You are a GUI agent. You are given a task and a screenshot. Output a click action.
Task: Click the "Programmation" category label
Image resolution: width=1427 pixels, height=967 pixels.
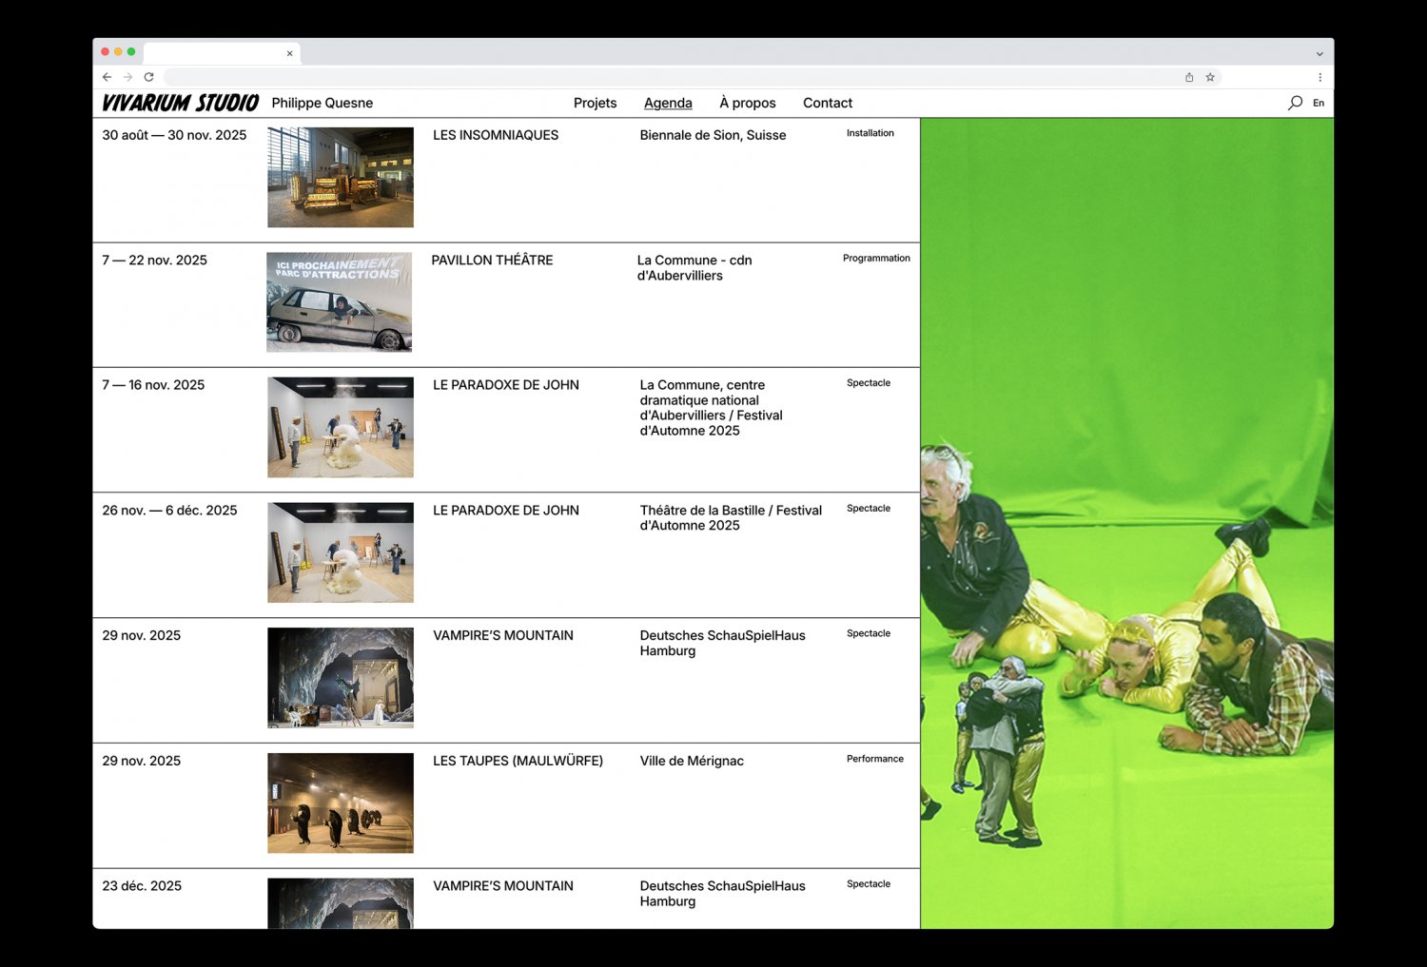(876, 258)
